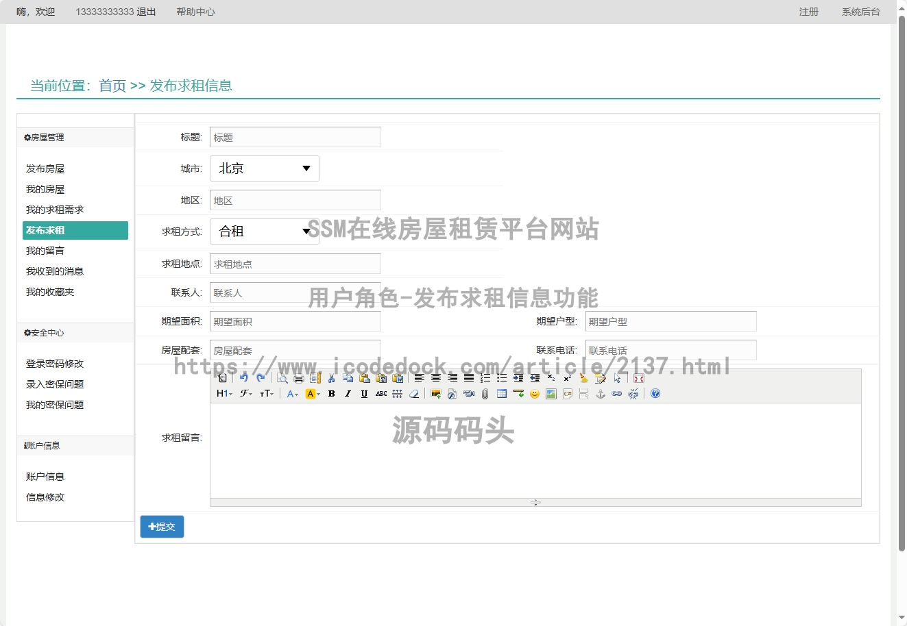The image size is (907, 626).
Task: Open the 城市 dropdown showing 北京
Action: 265,168
